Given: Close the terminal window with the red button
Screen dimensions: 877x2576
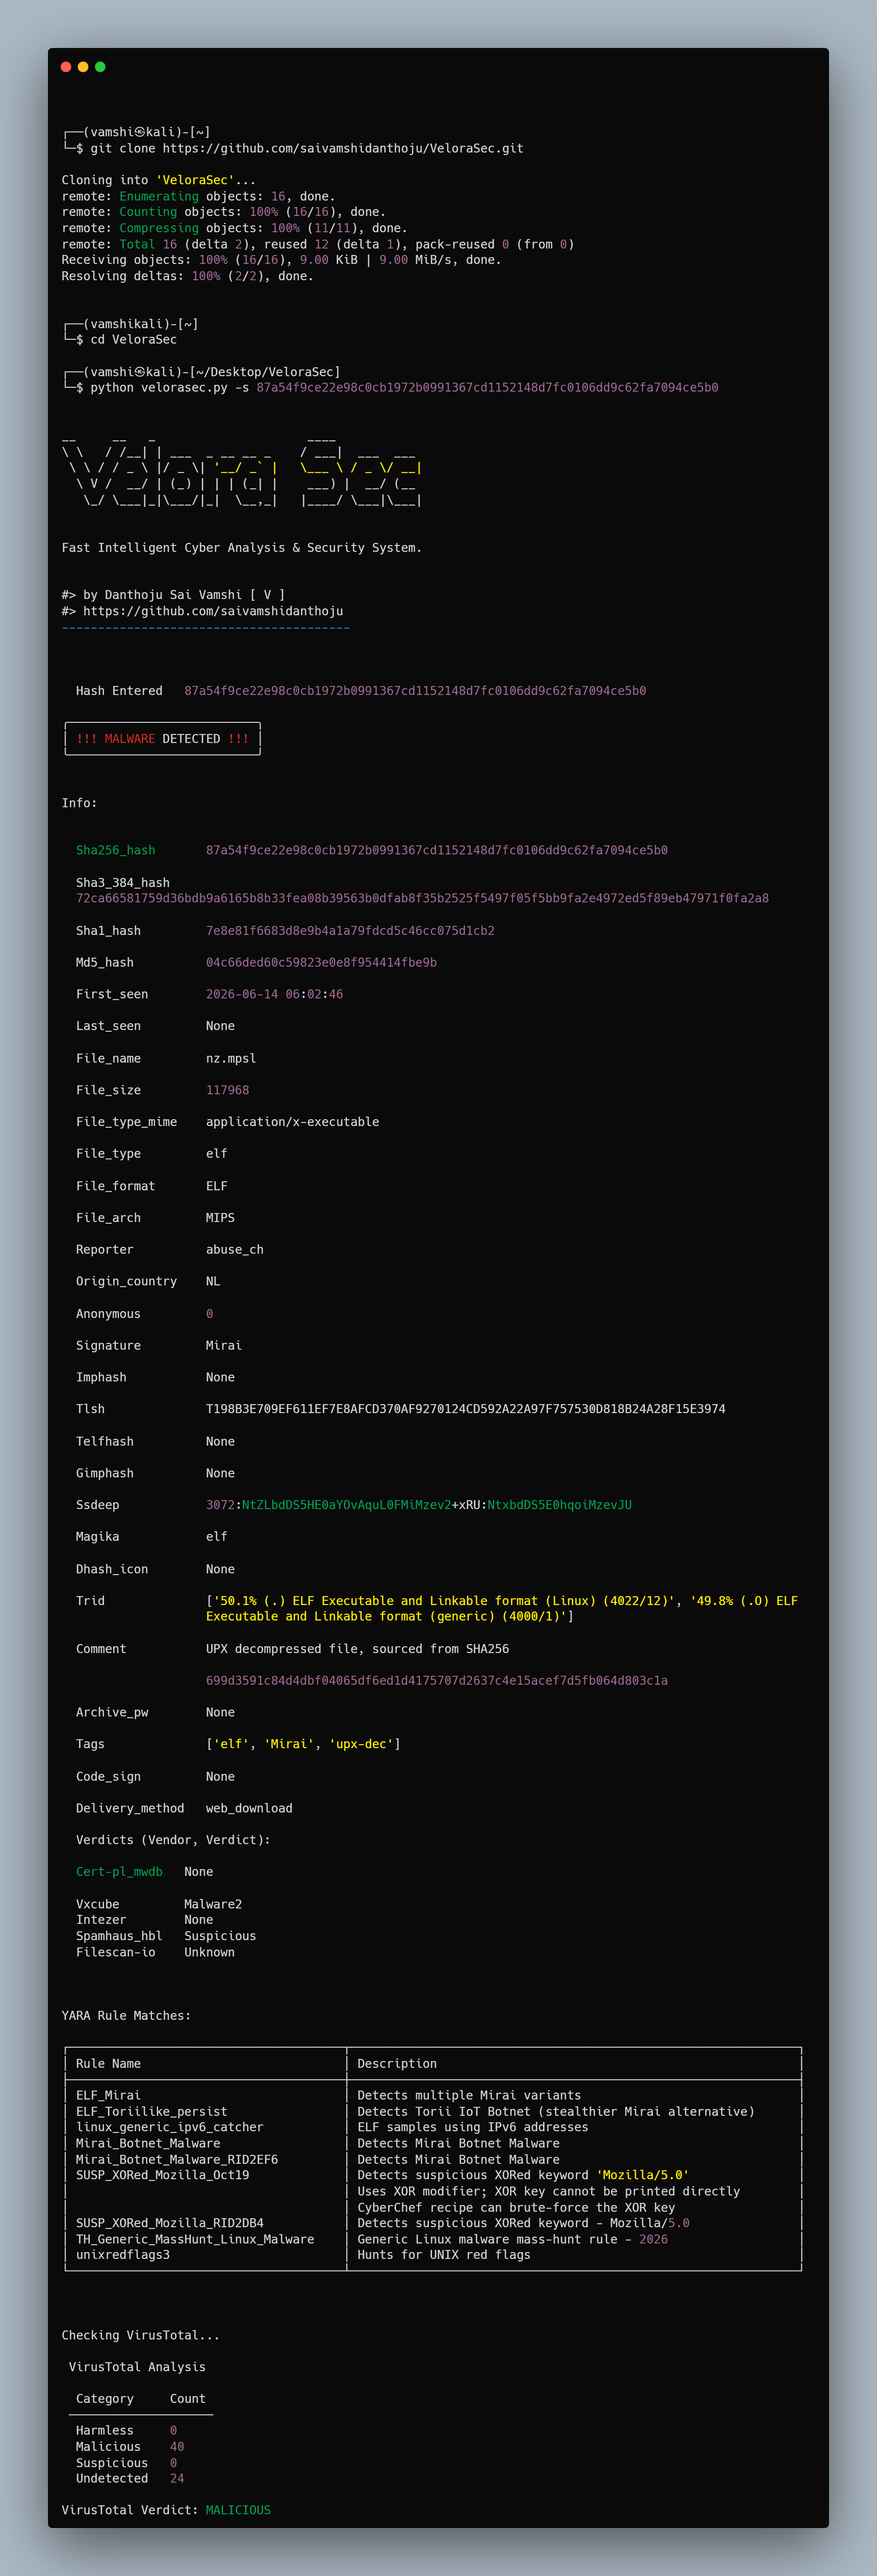Looking at the screenshot, I should pos(66,67).
